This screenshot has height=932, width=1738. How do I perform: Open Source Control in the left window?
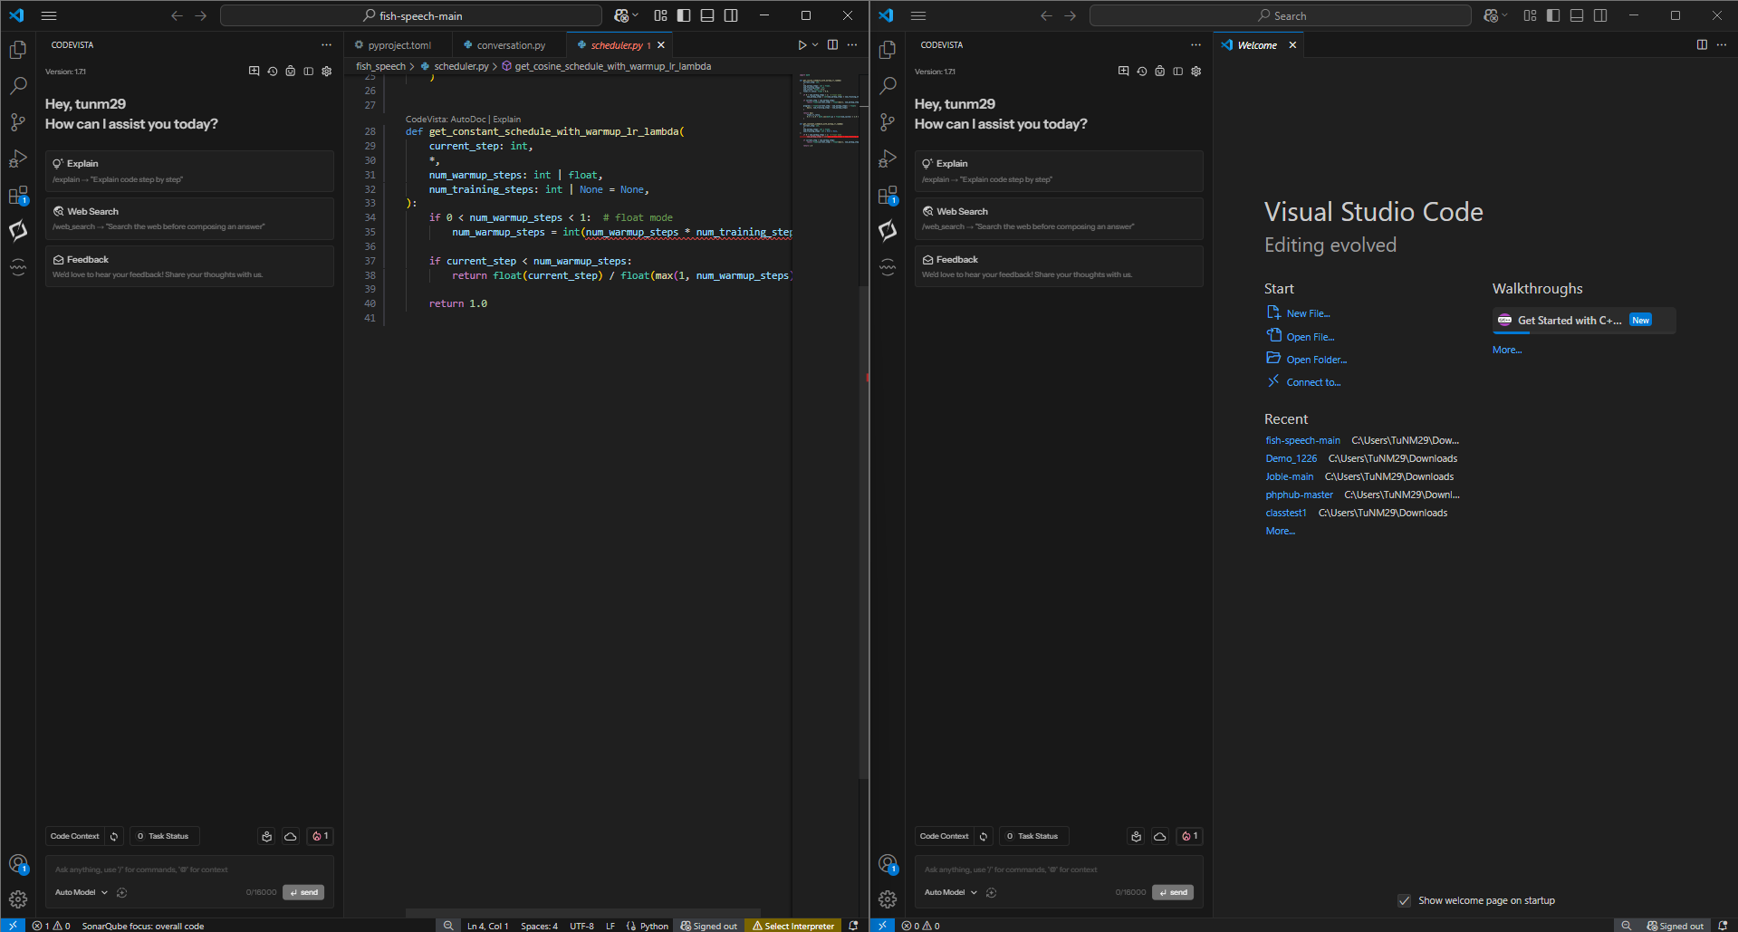[18, 122]
